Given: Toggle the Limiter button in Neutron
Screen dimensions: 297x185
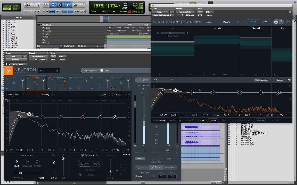Looking at the screenshot, I should [140, 159].
